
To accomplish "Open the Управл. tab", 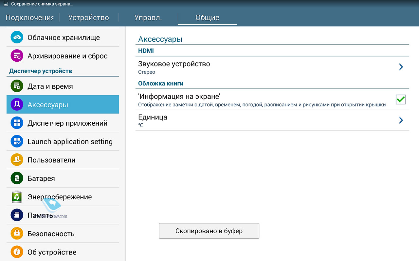I will (x=148, y=18).
